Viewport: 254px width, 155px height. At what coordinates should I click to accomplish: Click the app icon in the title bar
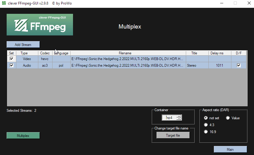pos(4,3)
